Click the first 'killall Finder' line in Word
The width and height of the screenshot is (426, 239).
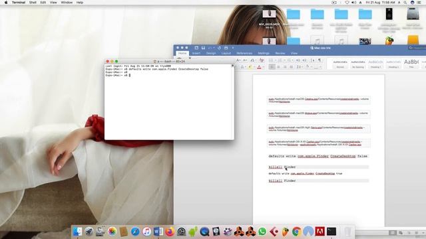(282, 167)
